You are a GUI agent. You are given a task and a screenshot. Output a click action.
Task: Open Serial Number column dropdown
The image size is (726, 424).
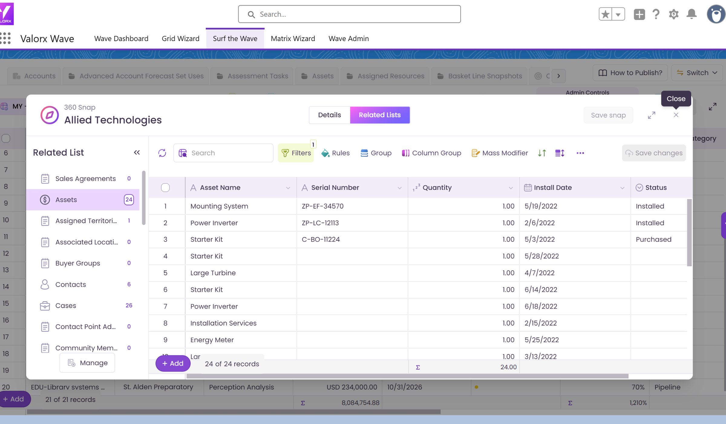pos(399,188)
